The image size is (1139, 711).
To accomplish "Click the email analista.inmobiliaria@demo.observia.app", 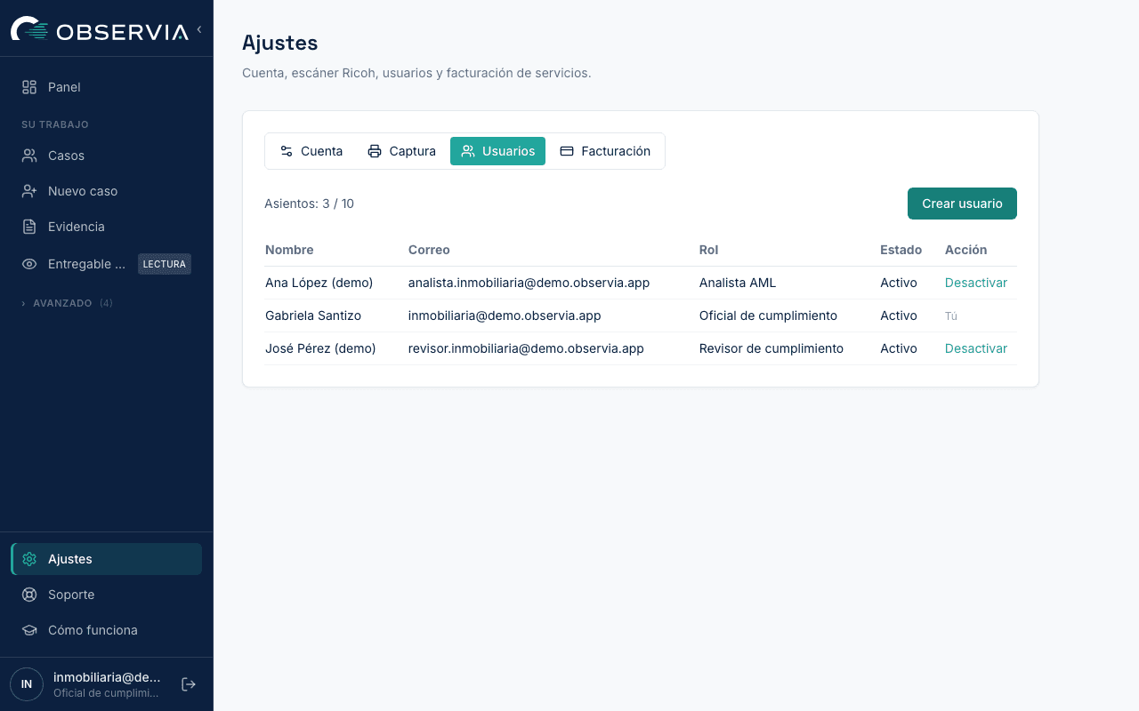I will [x=529, y=283].
